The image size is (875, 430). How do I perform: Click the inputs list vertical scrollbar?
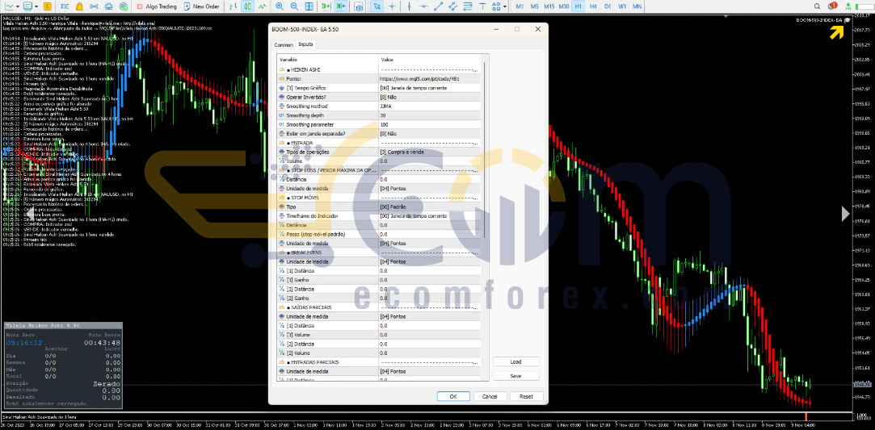[x=485, y=150]
